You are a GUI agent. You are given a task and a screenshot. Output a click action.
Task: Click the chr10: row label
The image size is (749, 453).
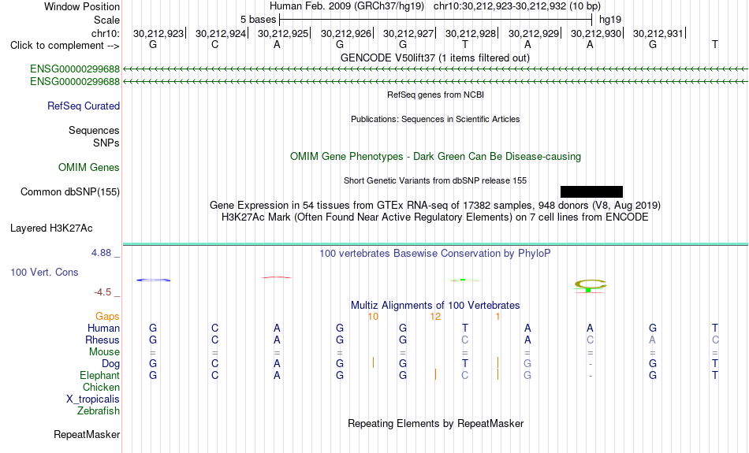105,33
